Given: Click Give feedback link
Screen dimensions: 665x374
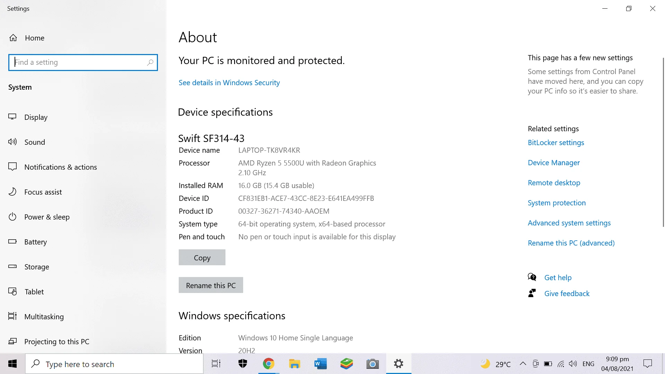Looking at the screenshot, I should click(x=567, y=293).
